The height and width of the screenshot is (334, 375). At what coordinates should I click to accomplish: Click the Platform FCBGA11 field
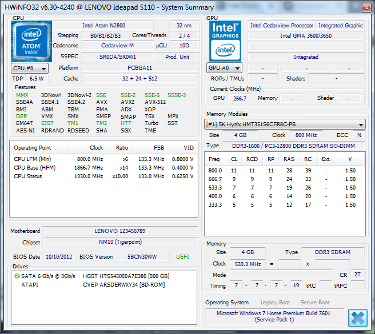(x=140, y=67)
